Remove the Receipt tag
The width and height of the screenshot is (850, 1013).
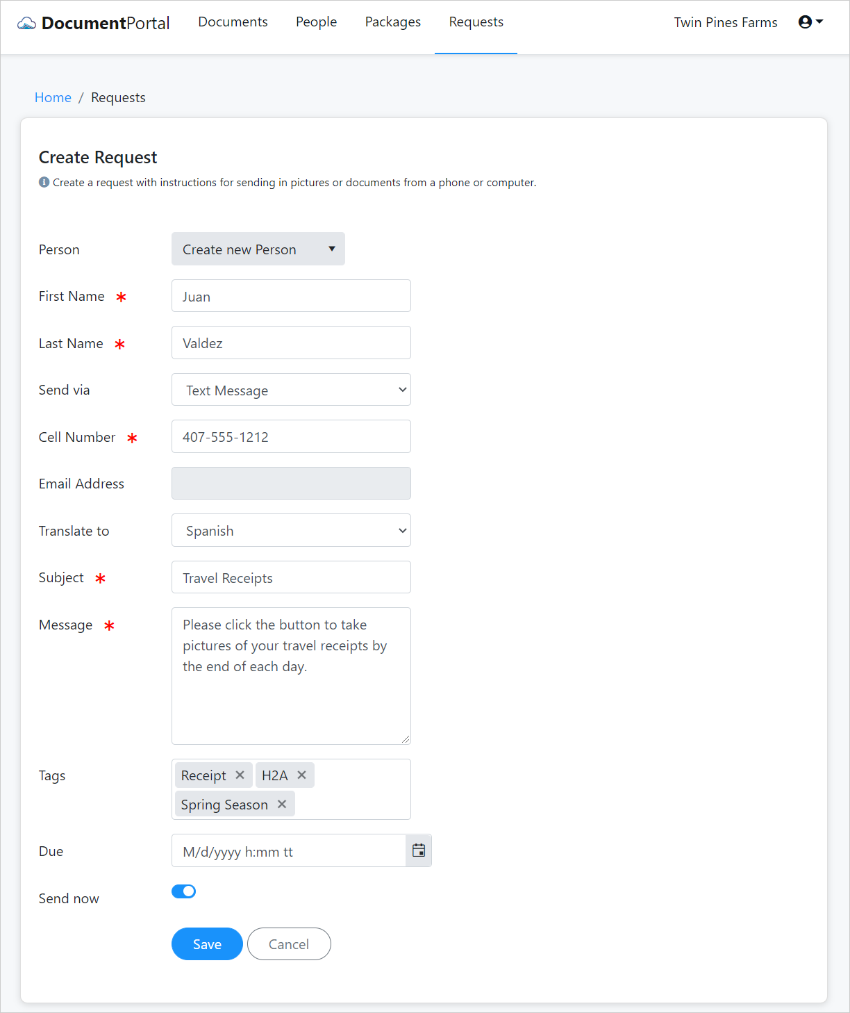pos(240,775)
